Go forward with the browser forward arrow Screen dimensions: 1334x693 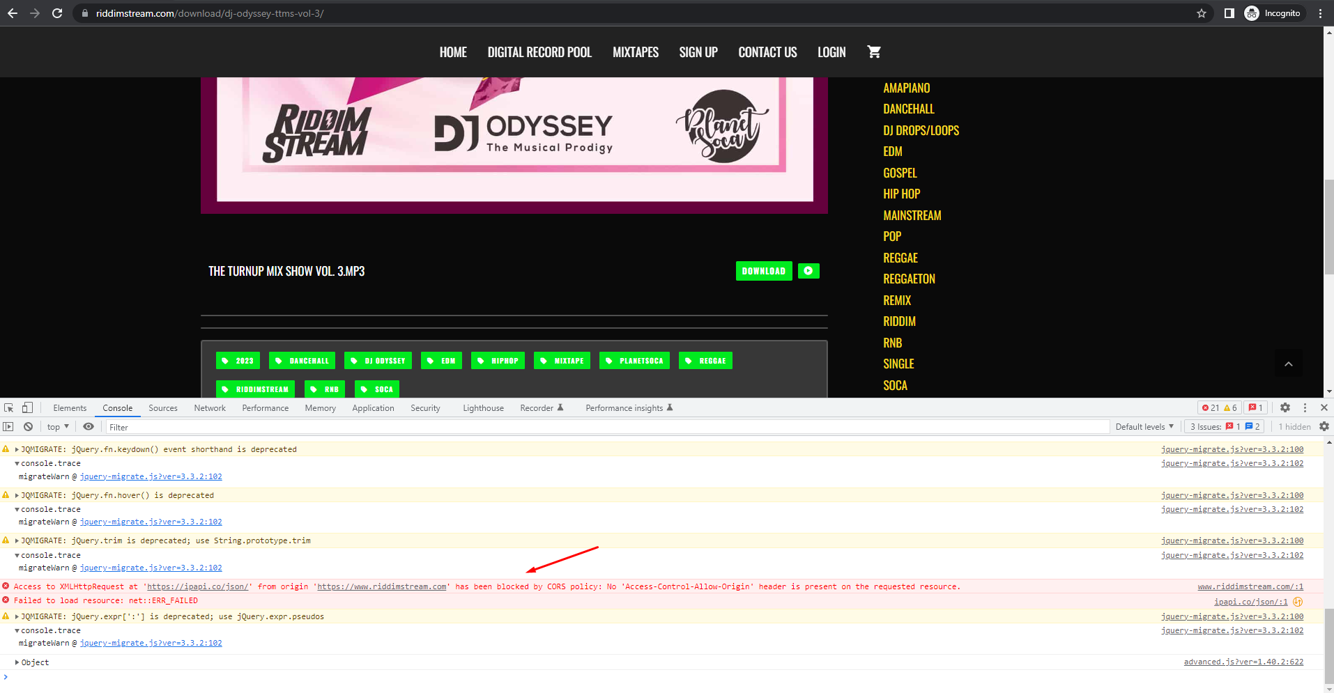(35, 13)
